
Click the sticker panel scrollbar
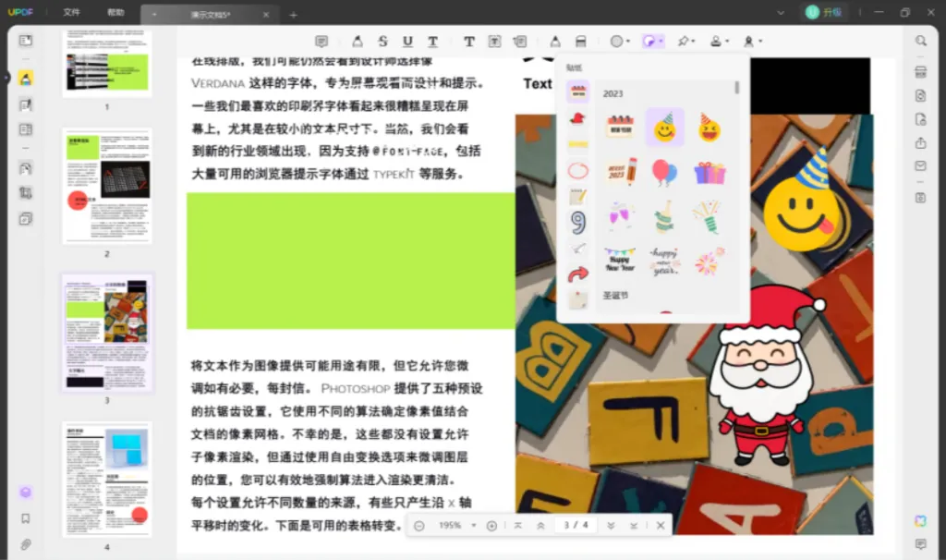point(736,88)
